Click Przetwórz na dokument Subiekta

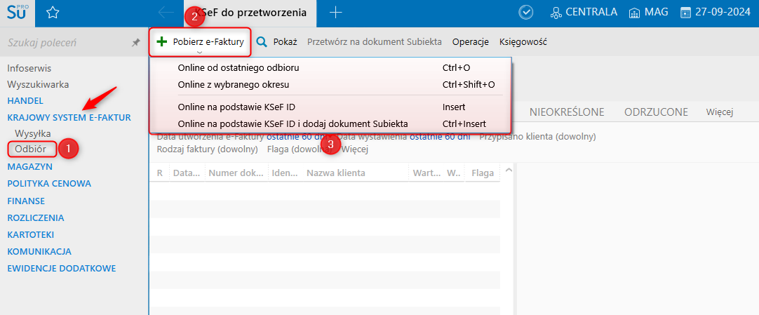click(x=374, y=41)
